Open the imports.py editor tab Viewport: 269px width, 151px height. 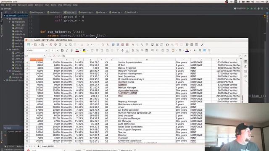(x=86, y=12)
